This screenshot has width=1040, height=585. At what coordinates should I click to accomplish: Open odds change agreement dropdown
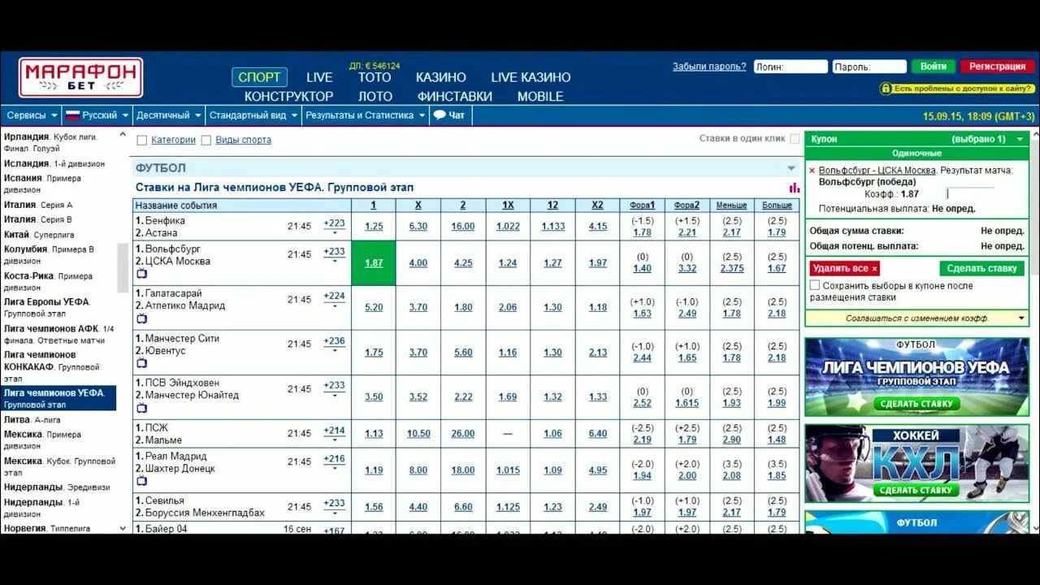1021,318
